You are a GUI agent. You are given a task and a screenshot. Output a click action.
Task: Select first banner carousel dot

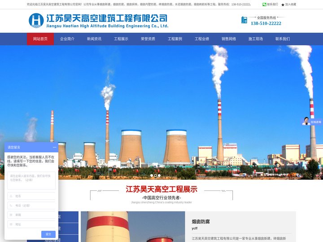[x=152, y=176]
